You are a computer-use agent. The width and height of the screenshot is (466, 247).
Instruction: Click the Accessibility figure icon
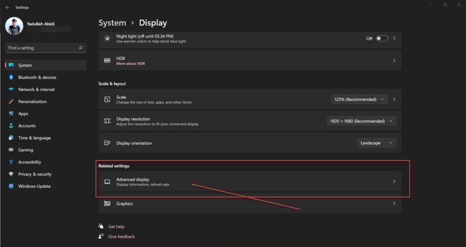point(11,162)
